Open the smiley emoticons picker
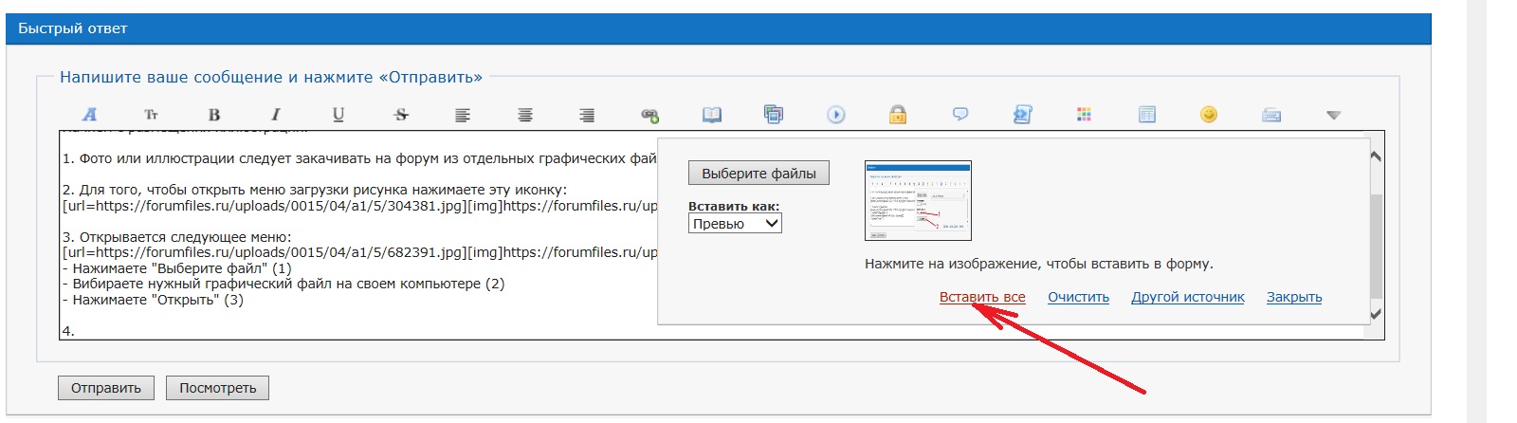1517x423 pixels. tap(1209, 115)
